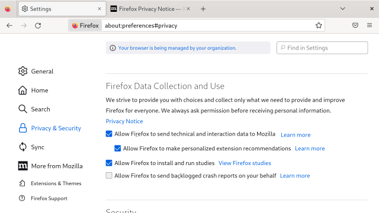This screenshot has width=379, height=213.
Task: Close the Settings tab
Action: pyautogui.click(x=99, y=9)
